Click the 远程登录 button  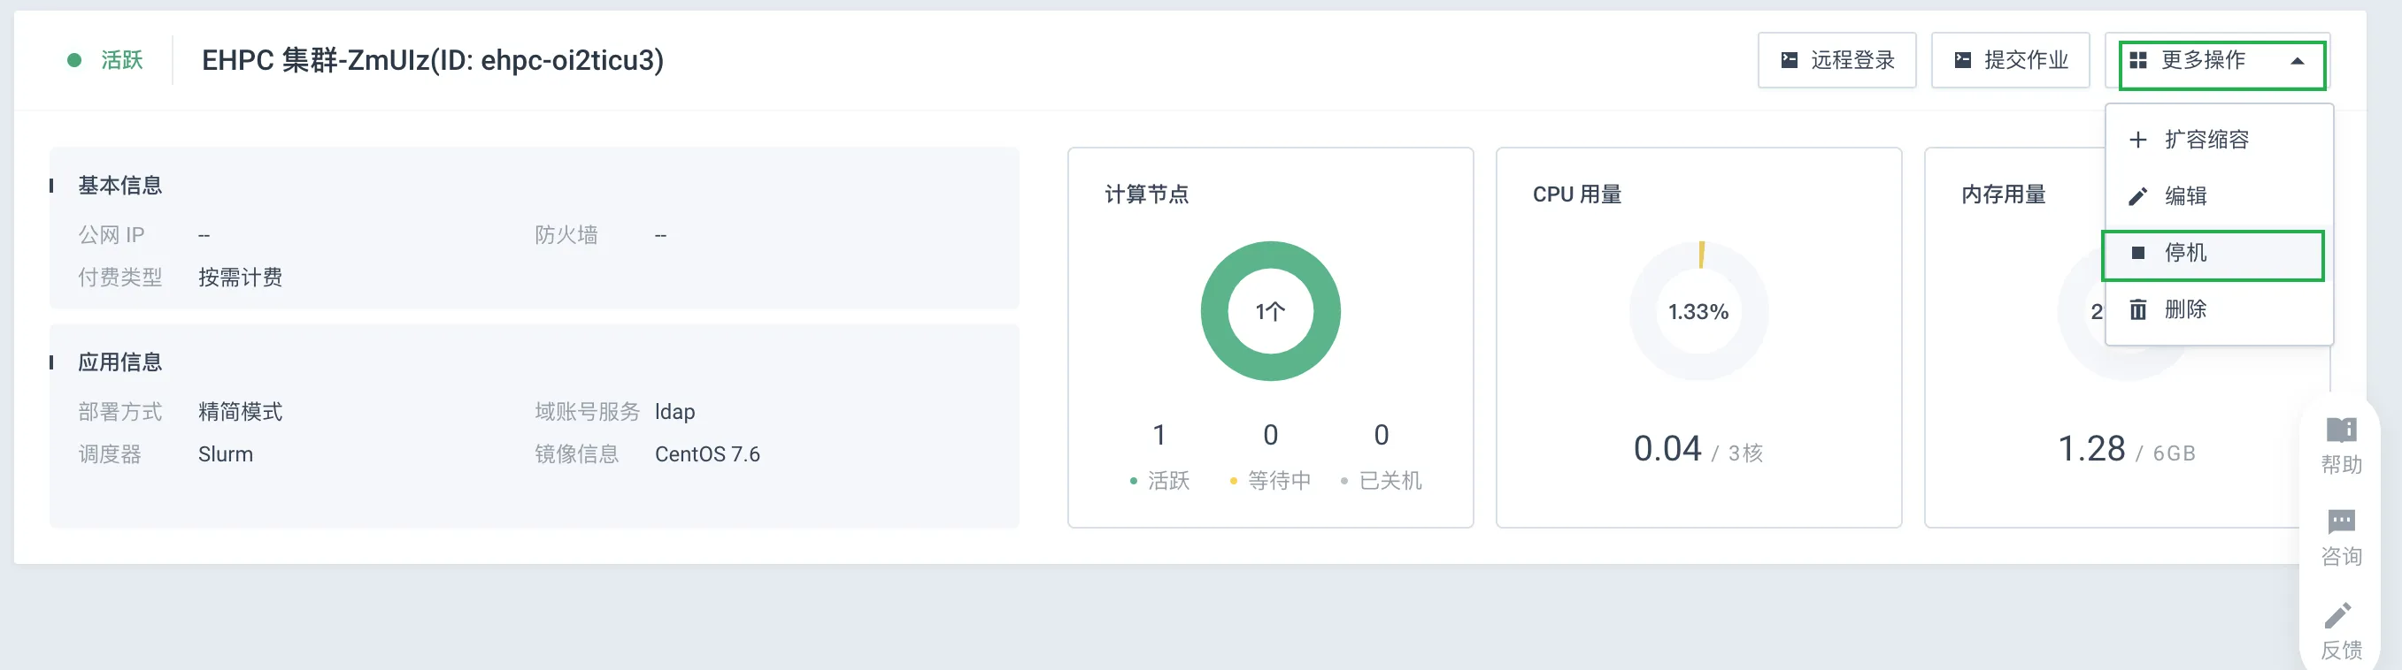(1836, 61)
